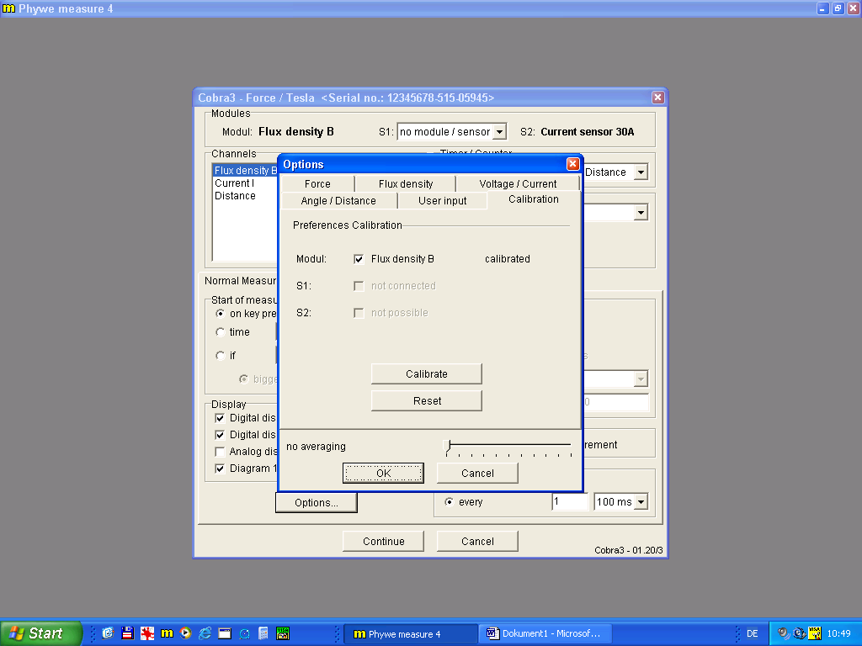862x646 pixels.
Task: Click the S2 not possible checkbox
Action: click(x=359, y=313)
